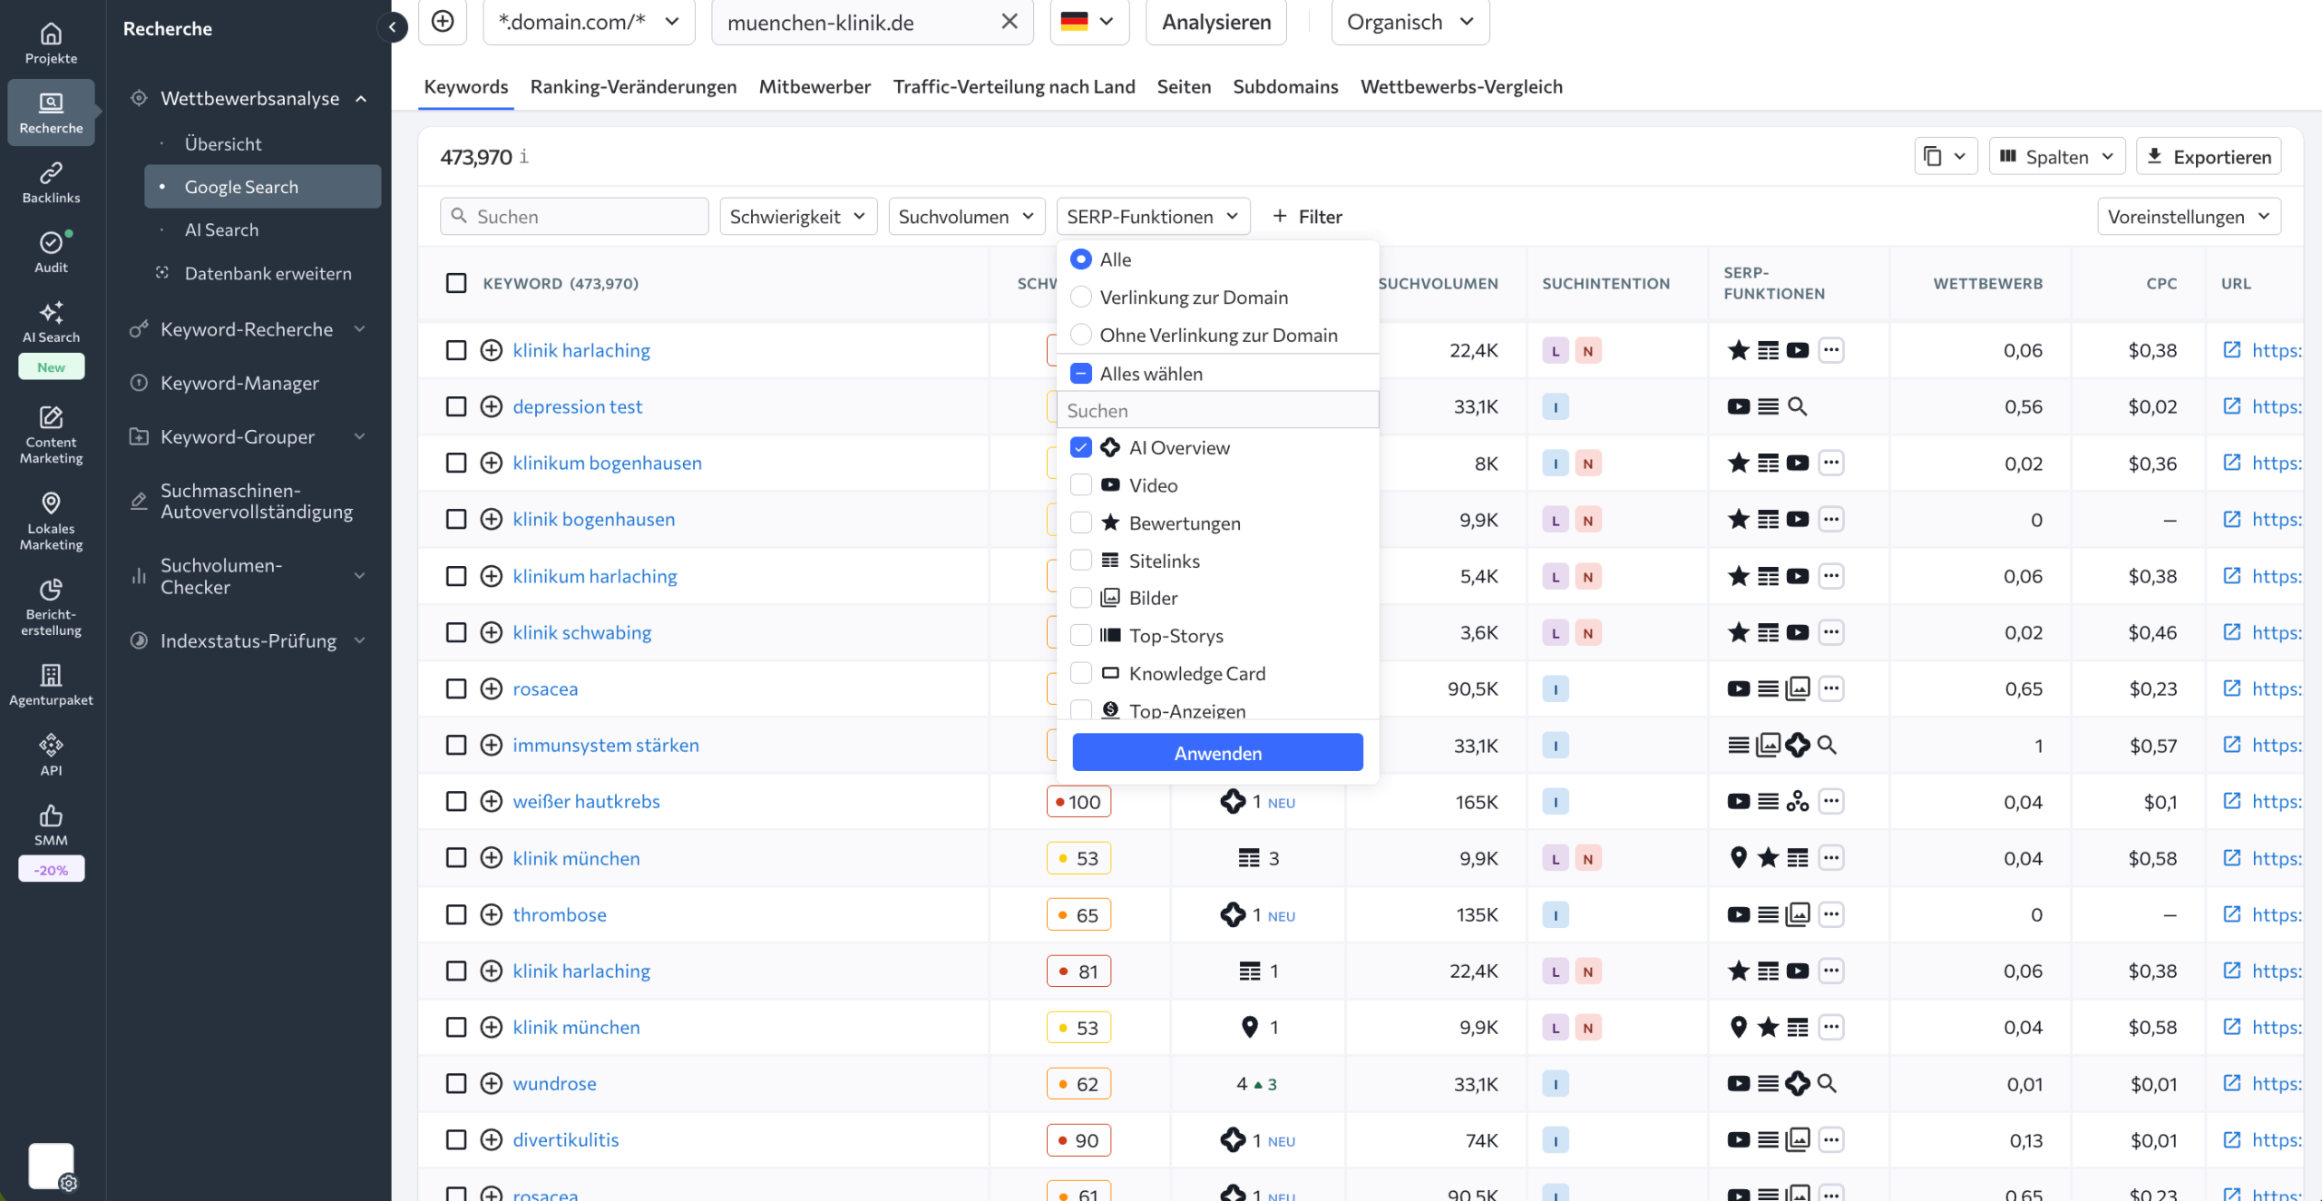
Task: Open external URL icon for klinik harlaching
Action: 2232,350
